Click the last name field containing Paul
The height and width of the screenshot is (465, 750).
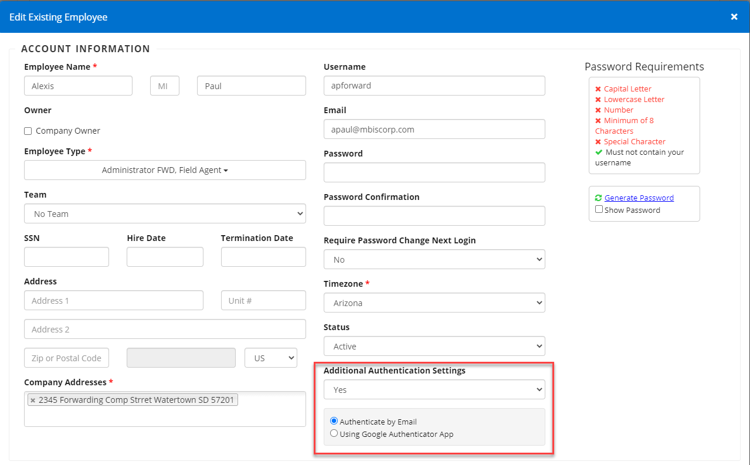(x=252, y=86)
